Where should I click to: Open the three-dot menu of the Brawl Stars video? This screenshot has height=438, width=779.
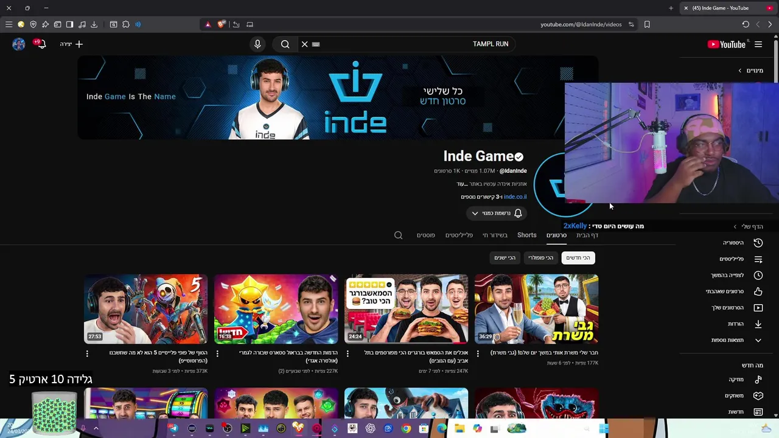[217, 353]
